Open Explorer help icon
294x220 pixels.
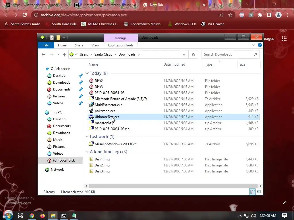(260, 45)
